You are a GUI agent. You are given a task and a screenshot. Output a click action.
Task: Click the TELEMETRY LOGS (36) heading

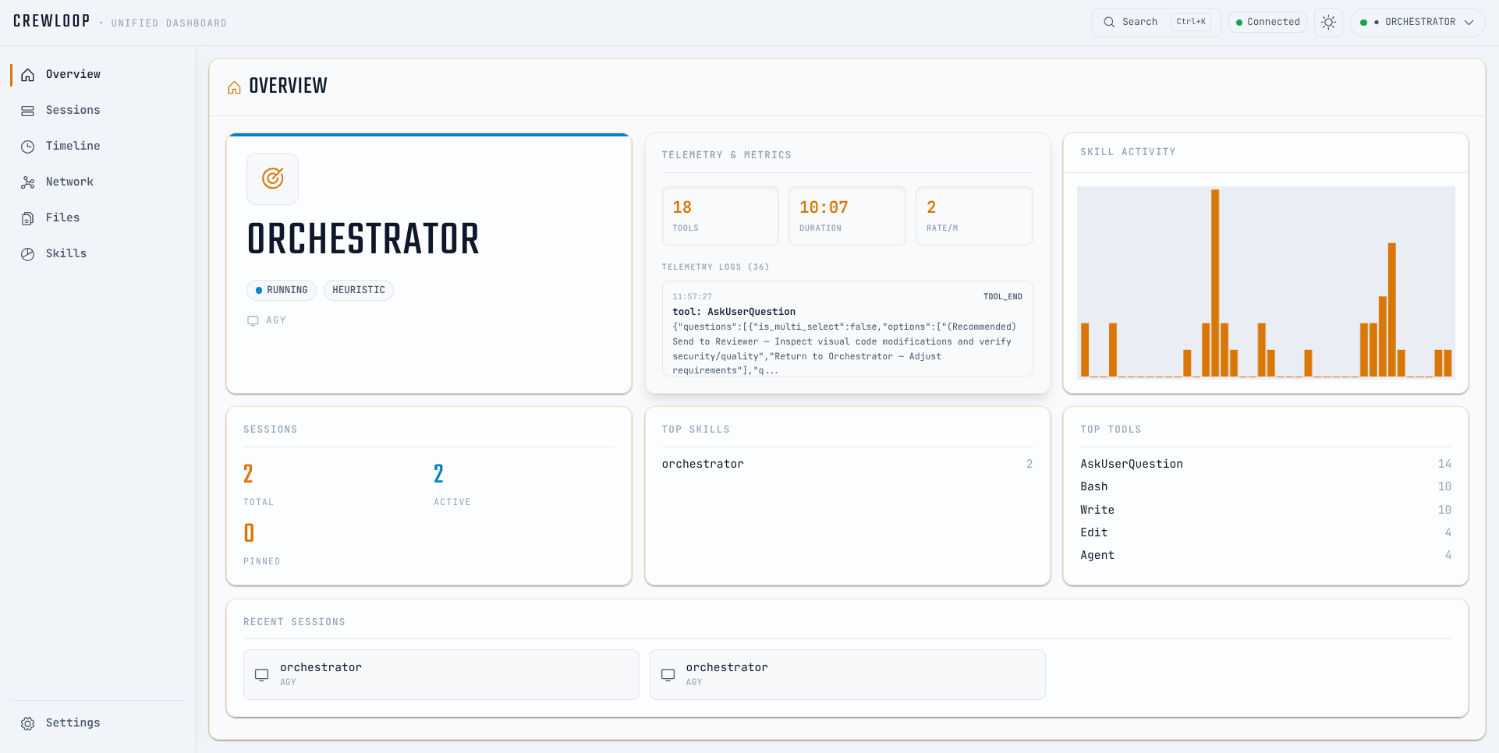pyautogui.click(x=715, y=267)
